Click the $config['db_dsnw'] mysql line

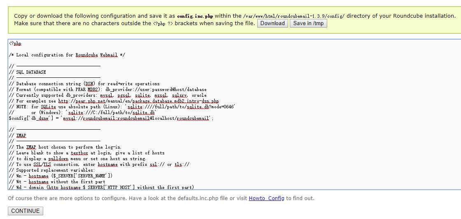[x=111, y=118]
